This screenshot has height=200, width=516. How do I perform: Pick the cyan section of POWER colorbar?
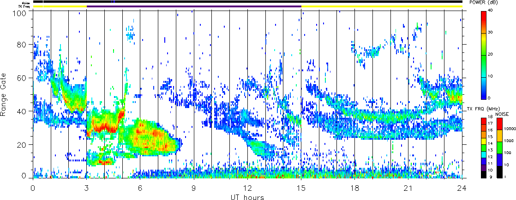pos(484,77)
